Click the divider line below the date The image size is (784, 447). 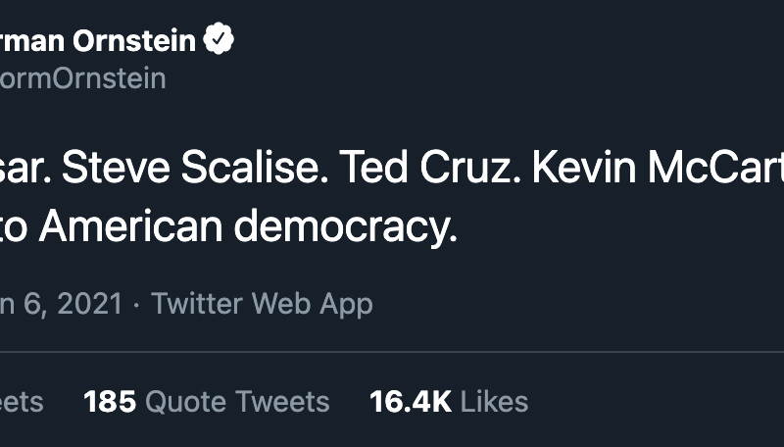tap(392, 351)
